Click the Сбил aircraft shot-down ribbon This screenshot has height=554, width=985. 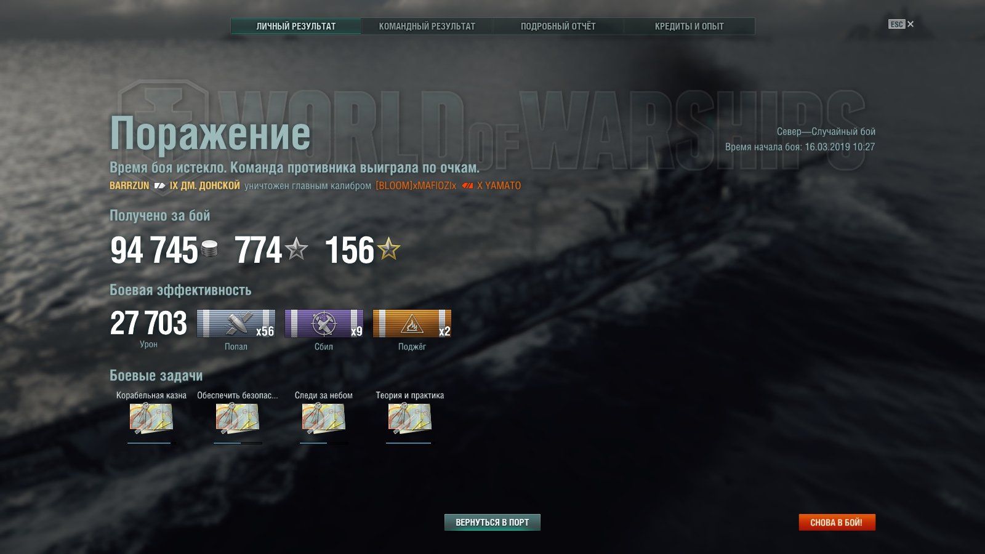click(x=324, y=323)
